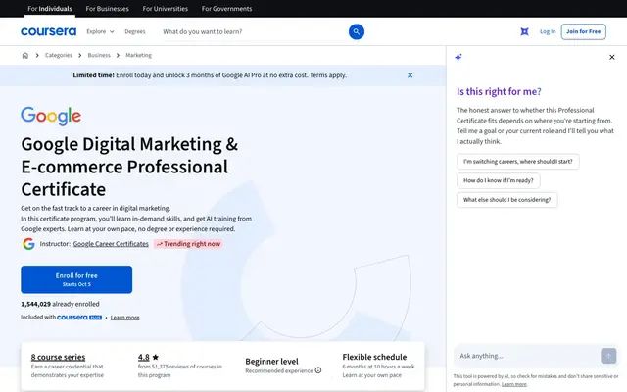
Task: Click the Recommended experience info icon
Action: [x=318, y=370]
